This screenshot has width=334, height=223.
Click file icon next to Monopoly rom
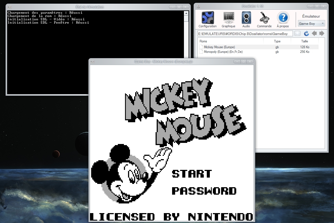(201, 52)
